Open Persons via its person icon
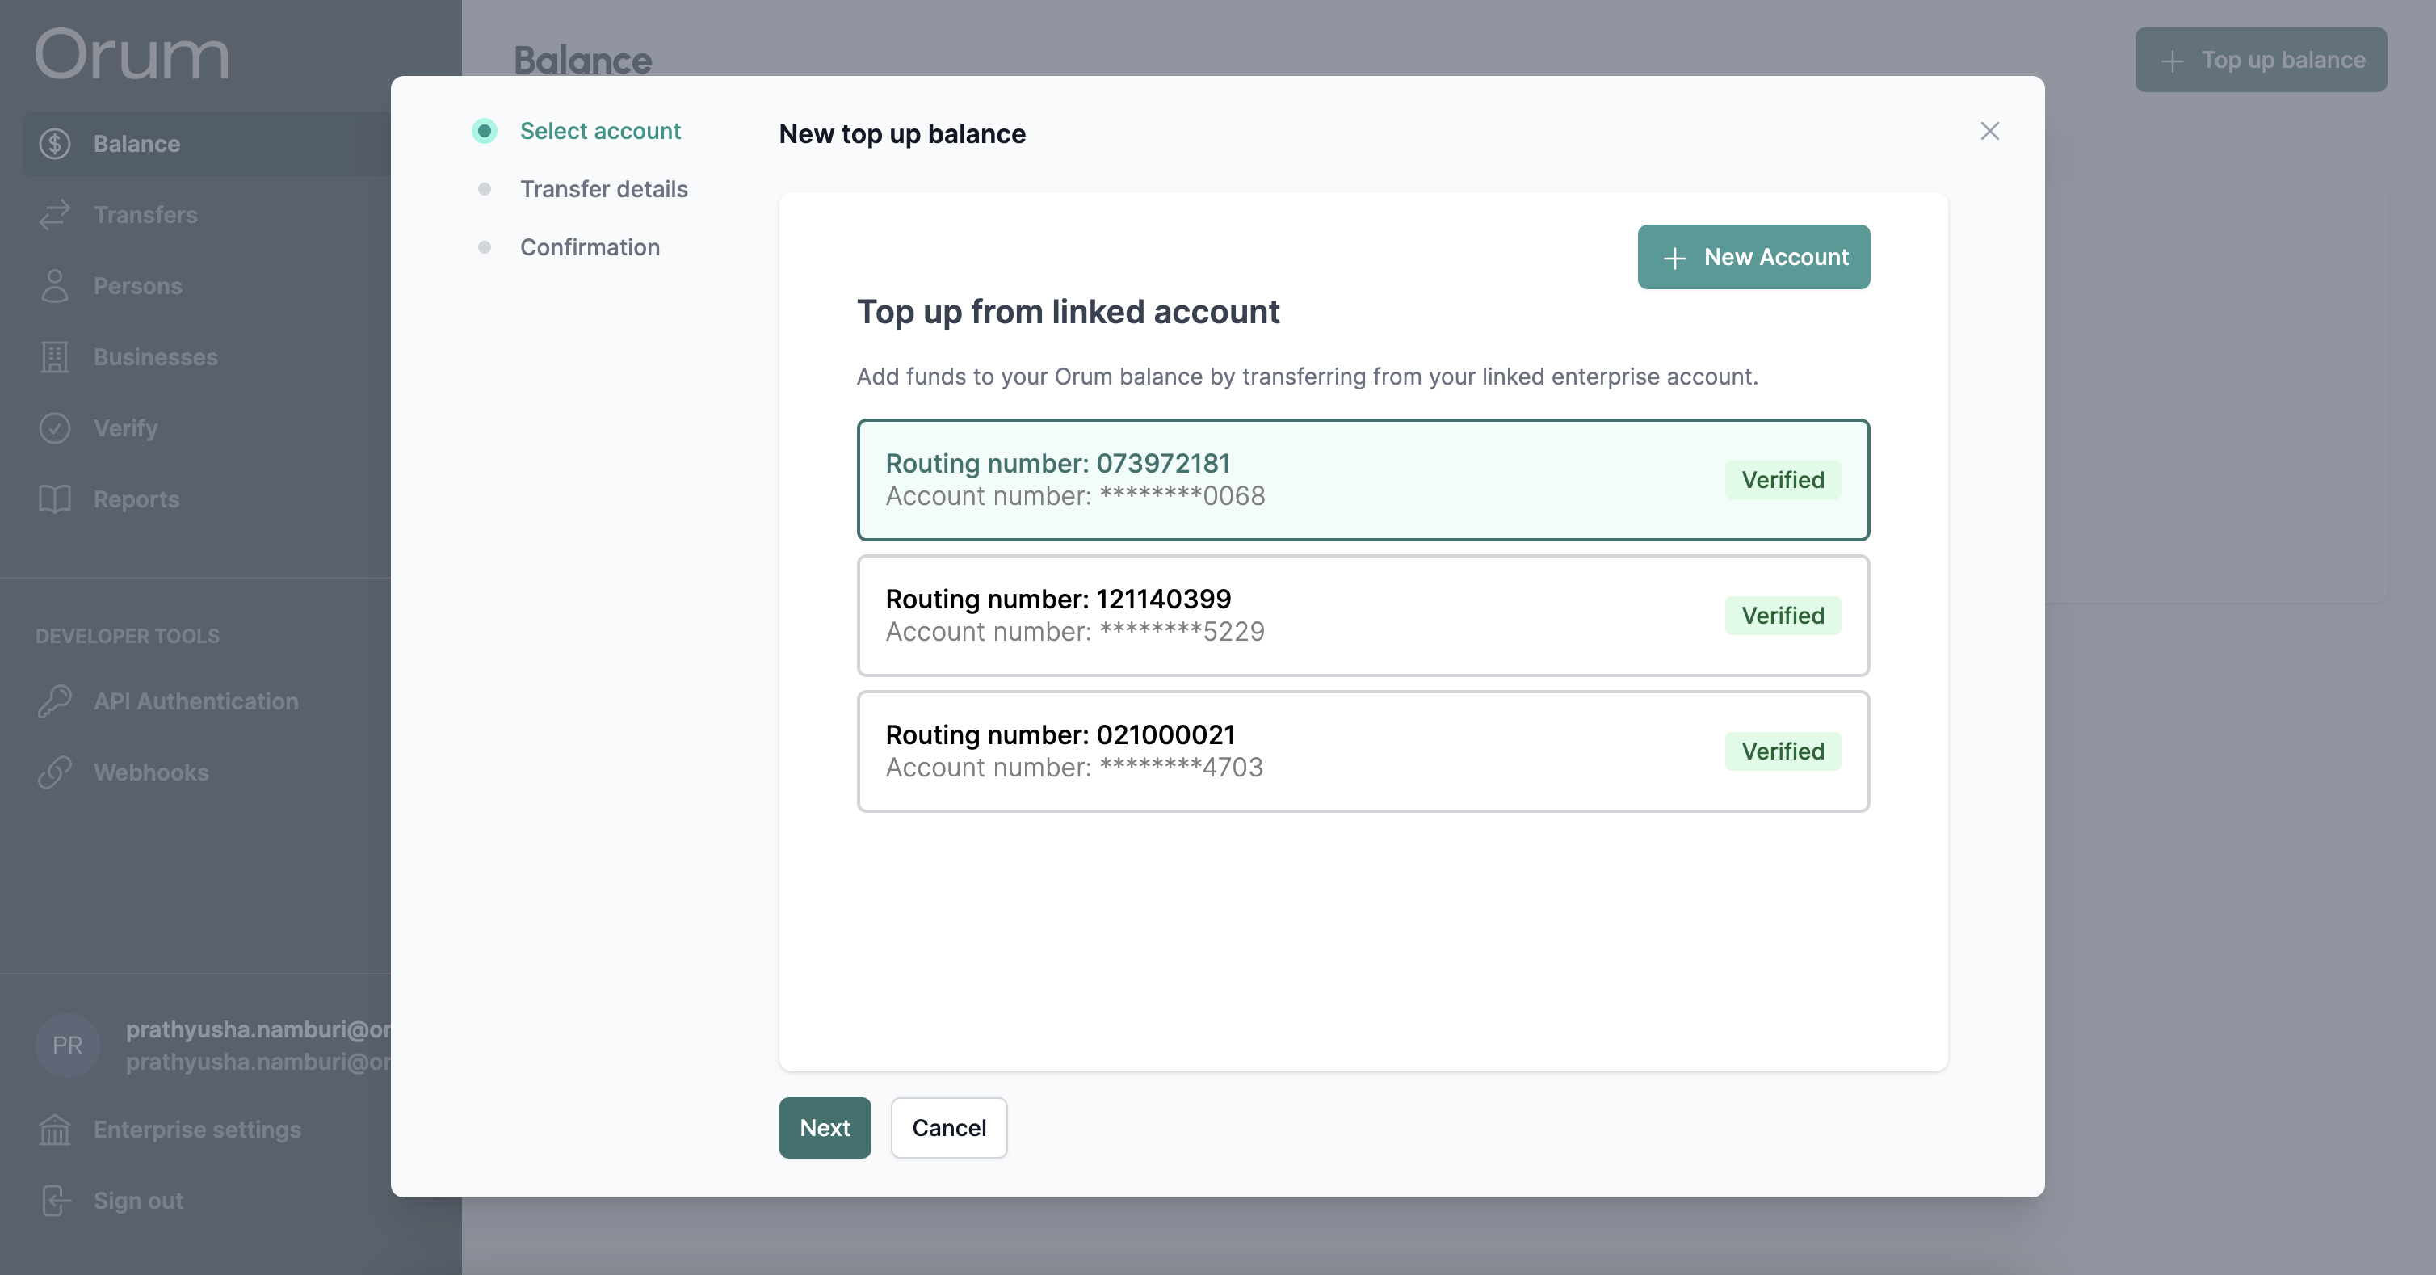2436x1275 pixels. (x=55, y=286)
